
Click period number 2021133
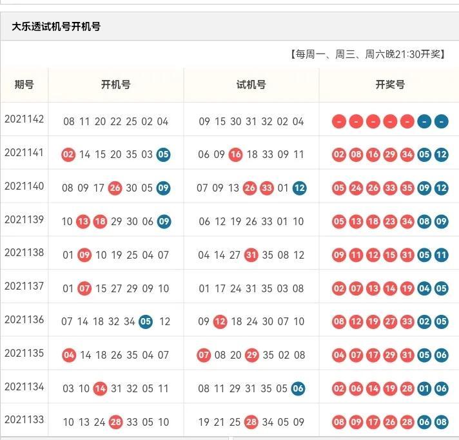point(24,420)
